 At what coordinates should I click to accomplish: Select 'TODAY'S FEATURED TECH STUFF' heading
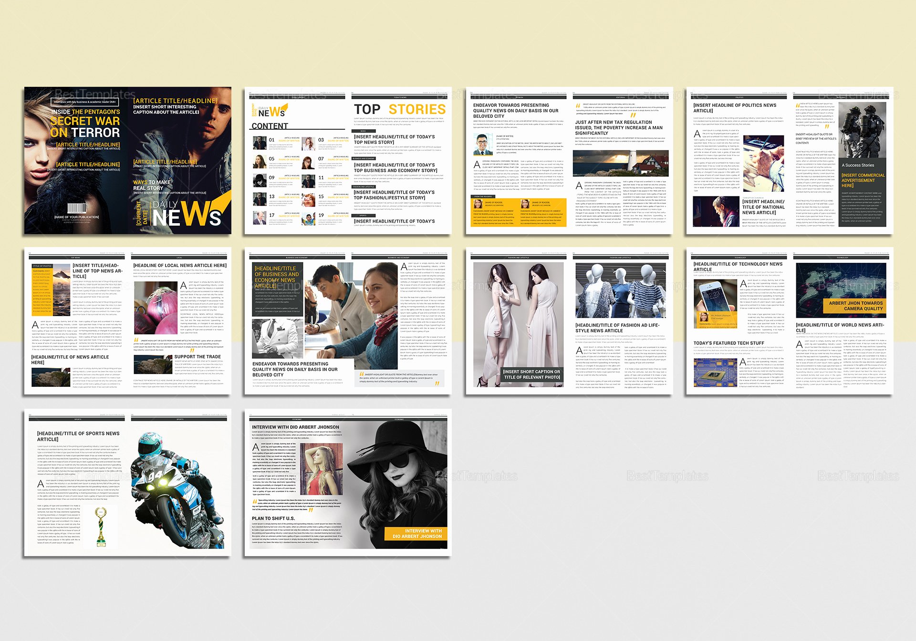coord(729,343)
